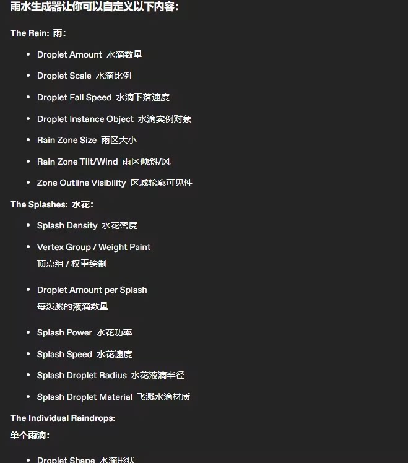
Task: Click the "Droplet Shape 水滴形状" list item
Action: click(x=85, y=460)
